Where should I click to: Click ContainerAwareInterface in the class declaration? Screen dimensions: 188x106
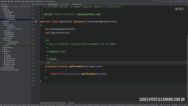coord(102,21)
